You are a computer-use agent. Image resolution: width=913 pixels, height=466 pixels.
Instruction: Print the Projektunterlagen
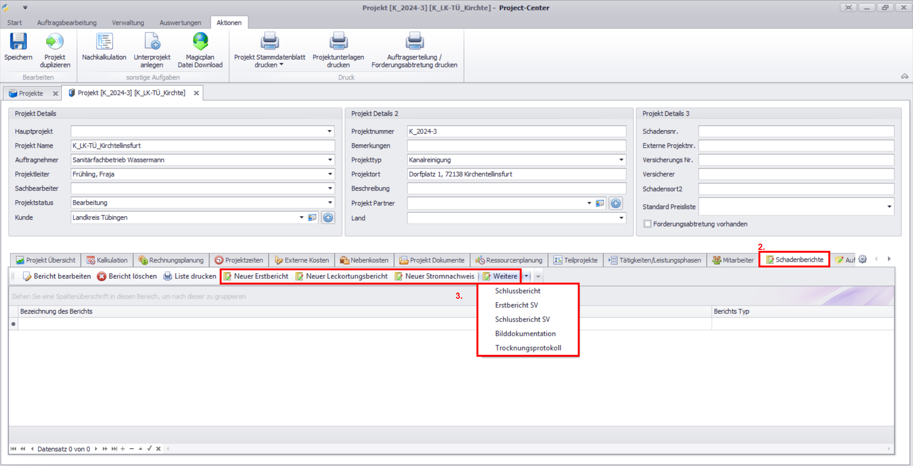(338, 42)
